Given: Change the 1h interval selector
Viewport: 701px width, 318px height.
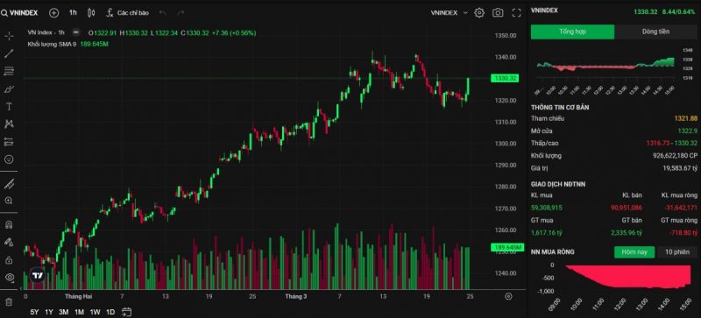Looking at the screenshot, I should tap(73, 13).
